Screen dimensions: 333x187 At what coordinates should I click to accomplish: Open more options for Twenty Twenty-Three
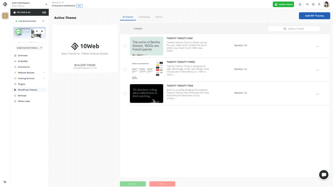tap(317, 70)
